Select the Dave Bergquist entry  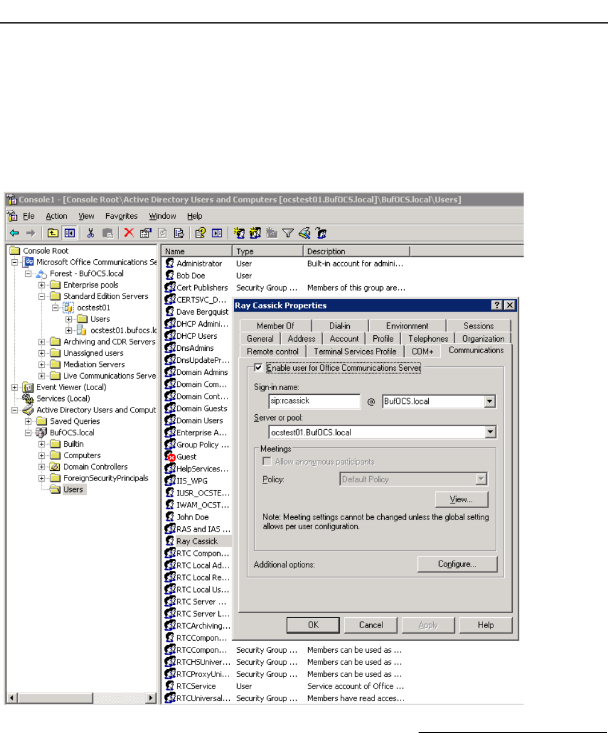pos(203,312)
